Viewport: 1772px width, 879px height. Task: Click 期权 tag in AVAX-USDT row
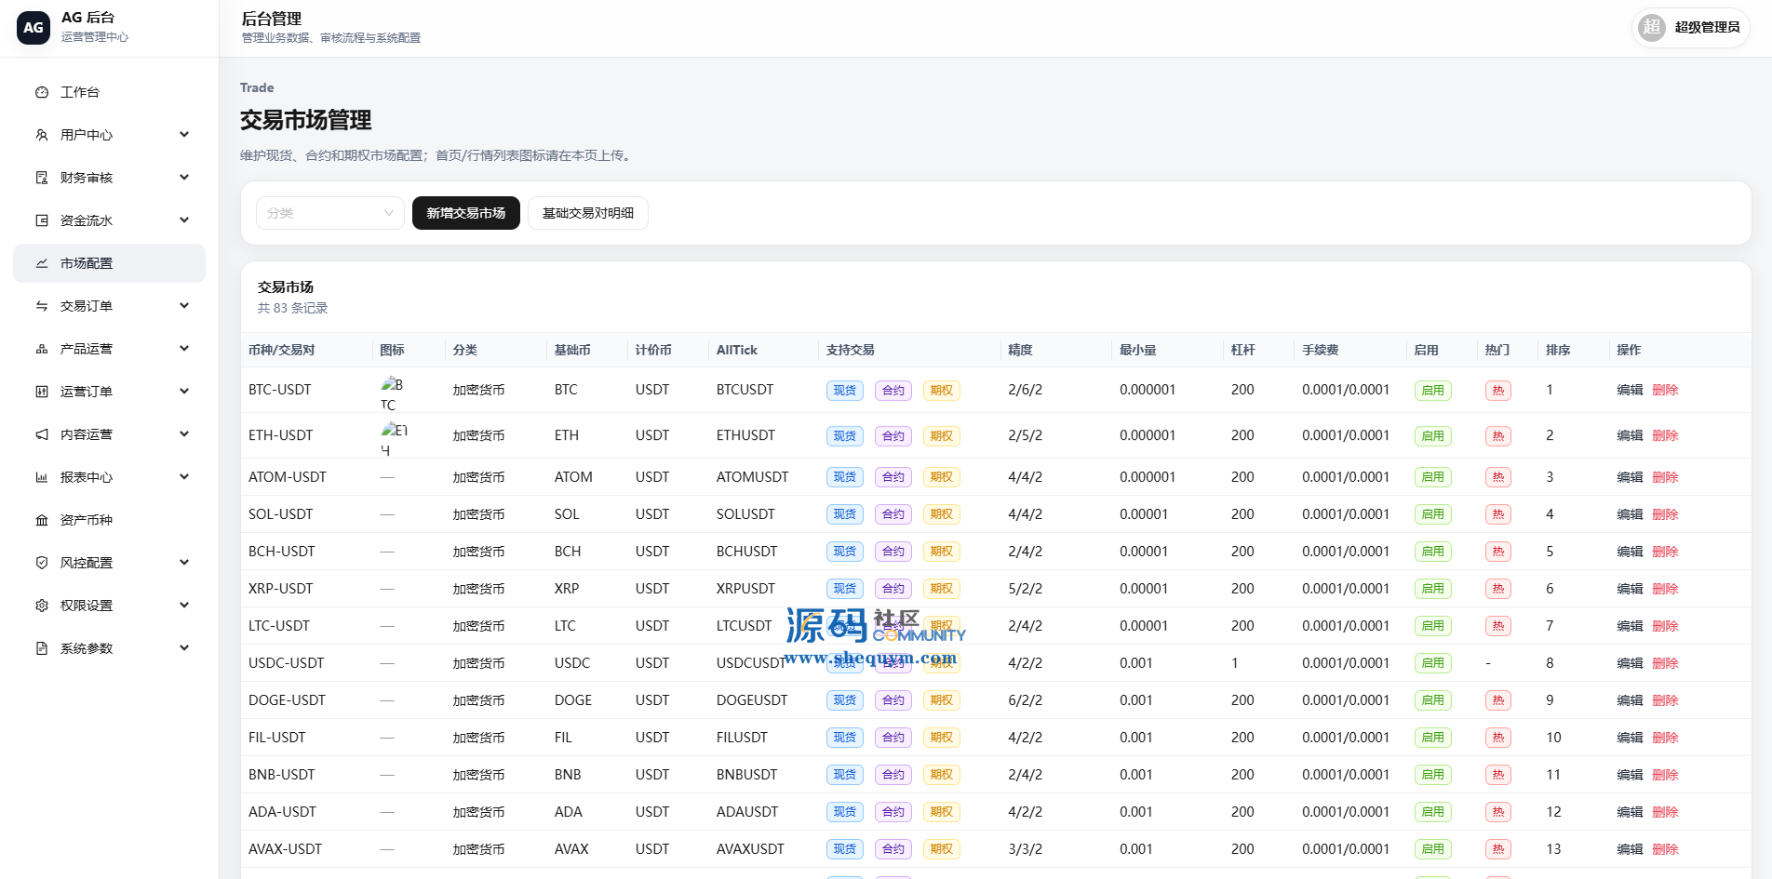click(x=942, y=849)
